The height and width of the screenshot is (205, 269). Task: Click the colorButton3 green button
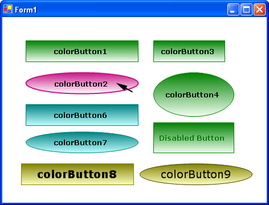click(189, 51)
